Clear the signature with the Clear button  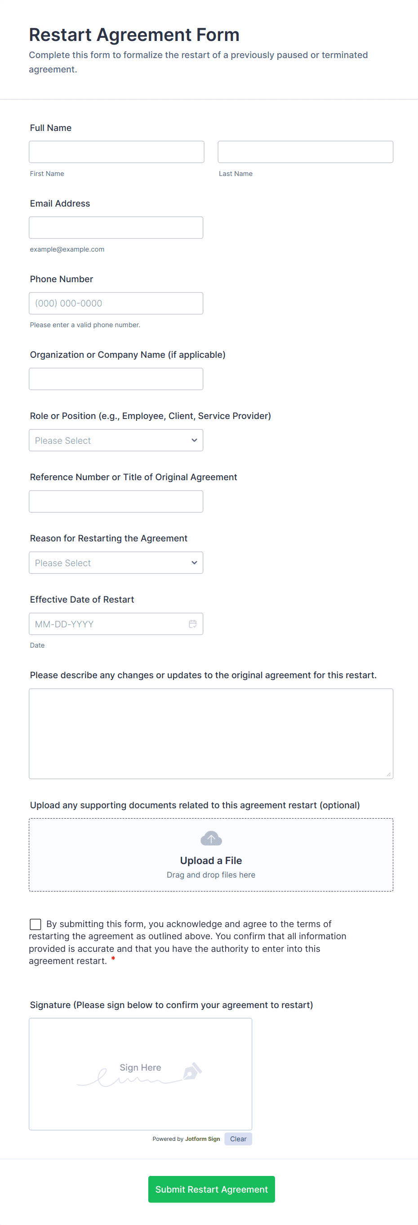[x=238, y=1139]
